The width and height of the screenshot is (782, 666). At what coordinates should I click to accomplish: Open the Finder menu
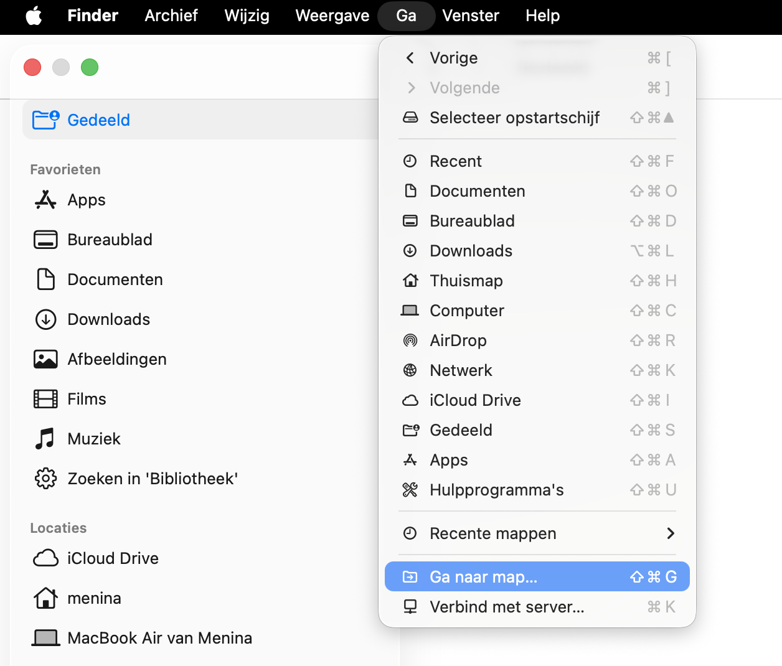[93, 16]
